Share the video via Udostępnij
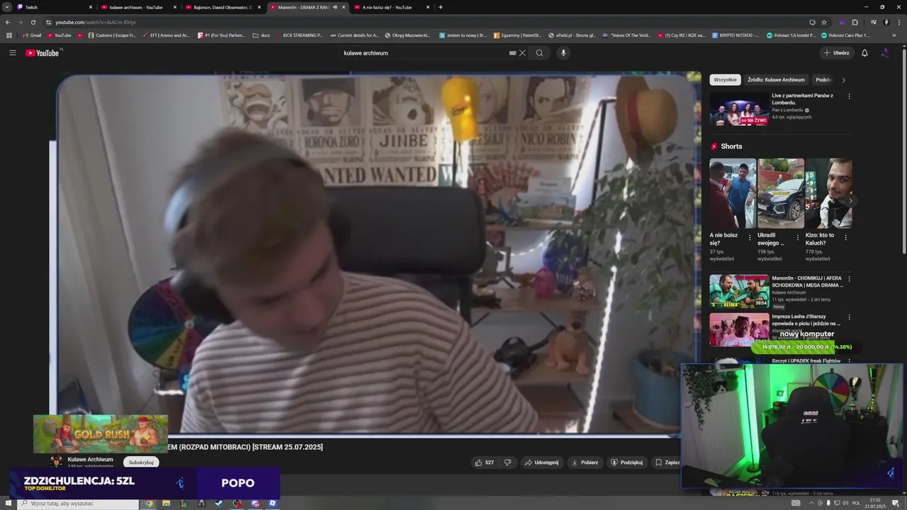The height and width of the screenshot is (510, 907). (541, 463)
